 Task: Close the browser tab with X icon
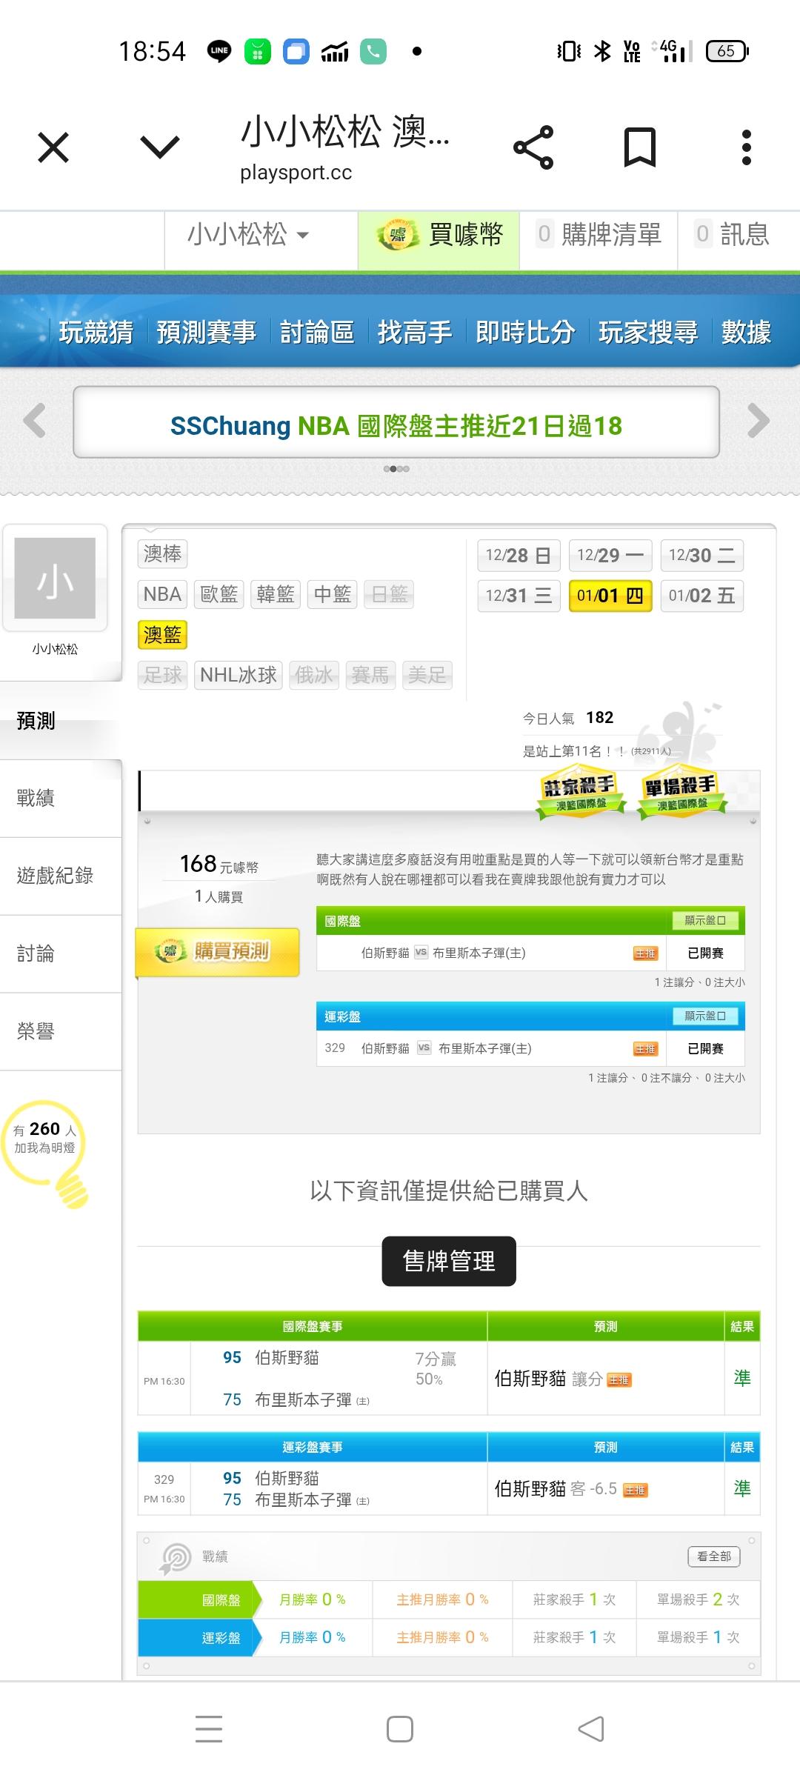click(x=53, y=147)
